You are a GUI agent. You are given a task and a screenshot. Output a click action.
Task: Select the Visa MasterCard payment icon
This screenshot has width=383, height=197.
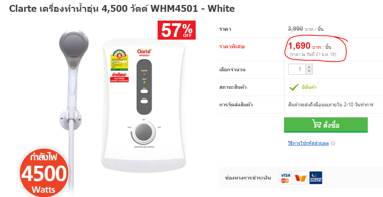pos(285,178)
